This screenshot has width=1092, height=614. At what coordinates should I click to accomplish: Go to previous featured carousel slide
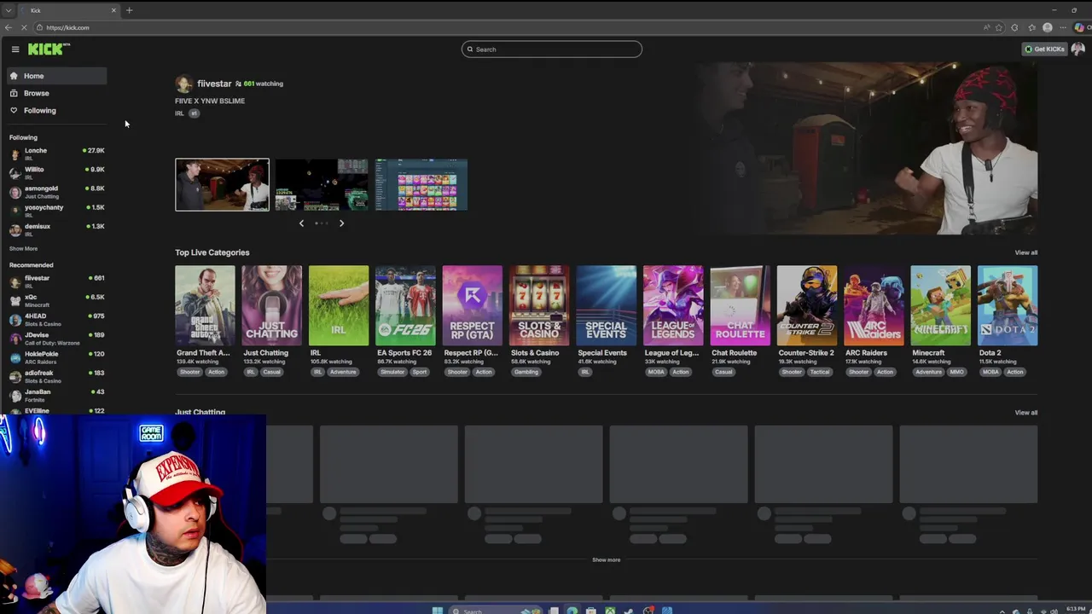(x=301, y=223)
